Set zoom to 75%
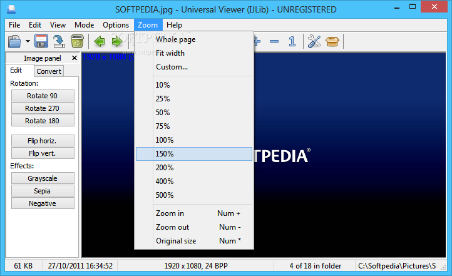 click(x=194, y=126)
